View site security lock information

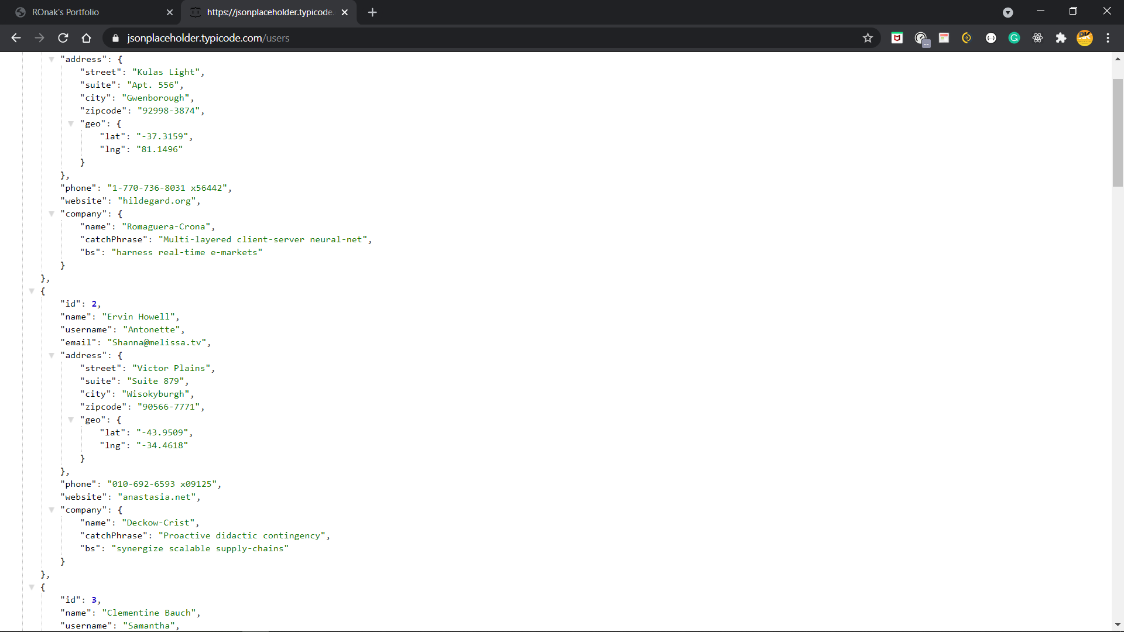(x=115, y=38)
